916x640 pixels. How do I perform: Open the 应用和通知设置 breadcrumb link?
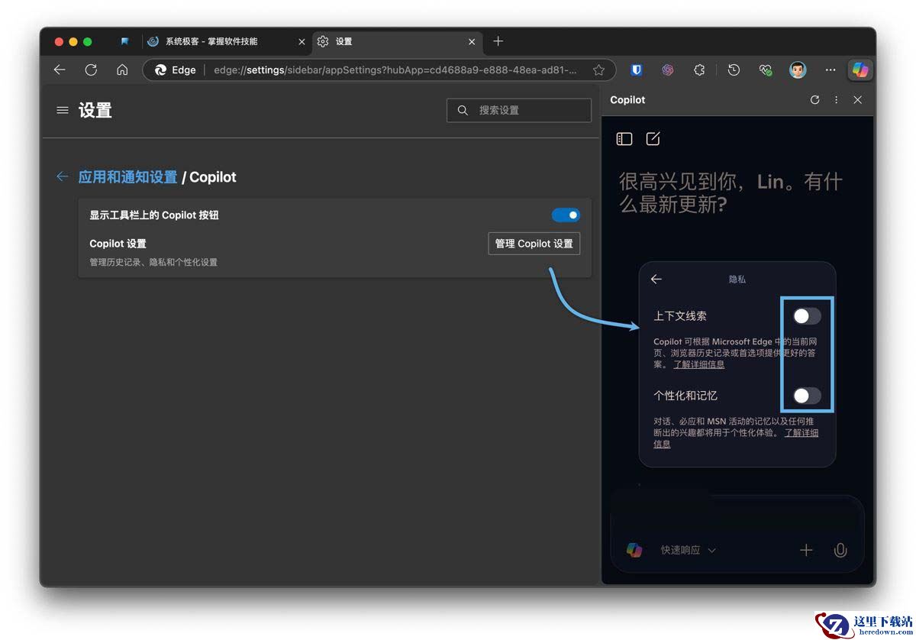127,177
